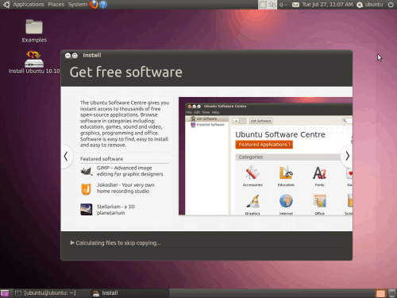The image size is (397, 298).
Task: Open the trash icon in bottom panel
Action: point(391,293)
